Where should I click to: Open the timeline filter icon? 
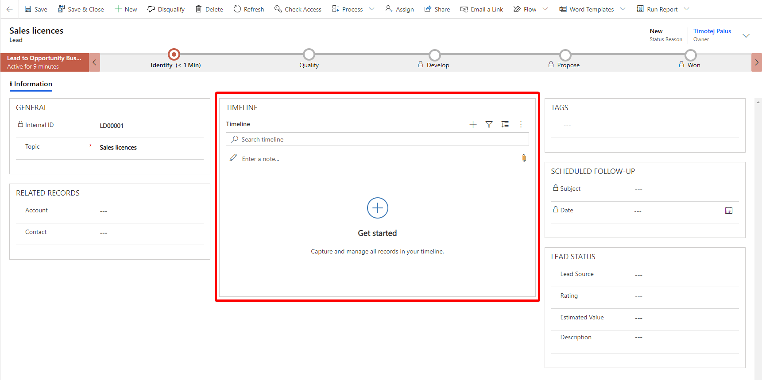(x=489, y=124)
